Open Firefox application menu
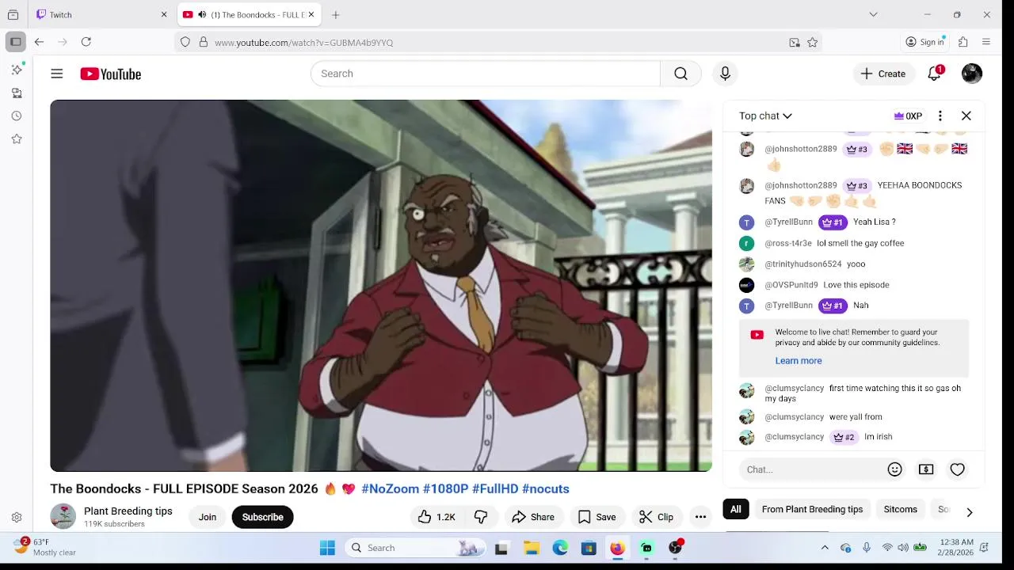The width and height of the screenshot is (1014, 570). pyautogui.click(x=986, y=42)
